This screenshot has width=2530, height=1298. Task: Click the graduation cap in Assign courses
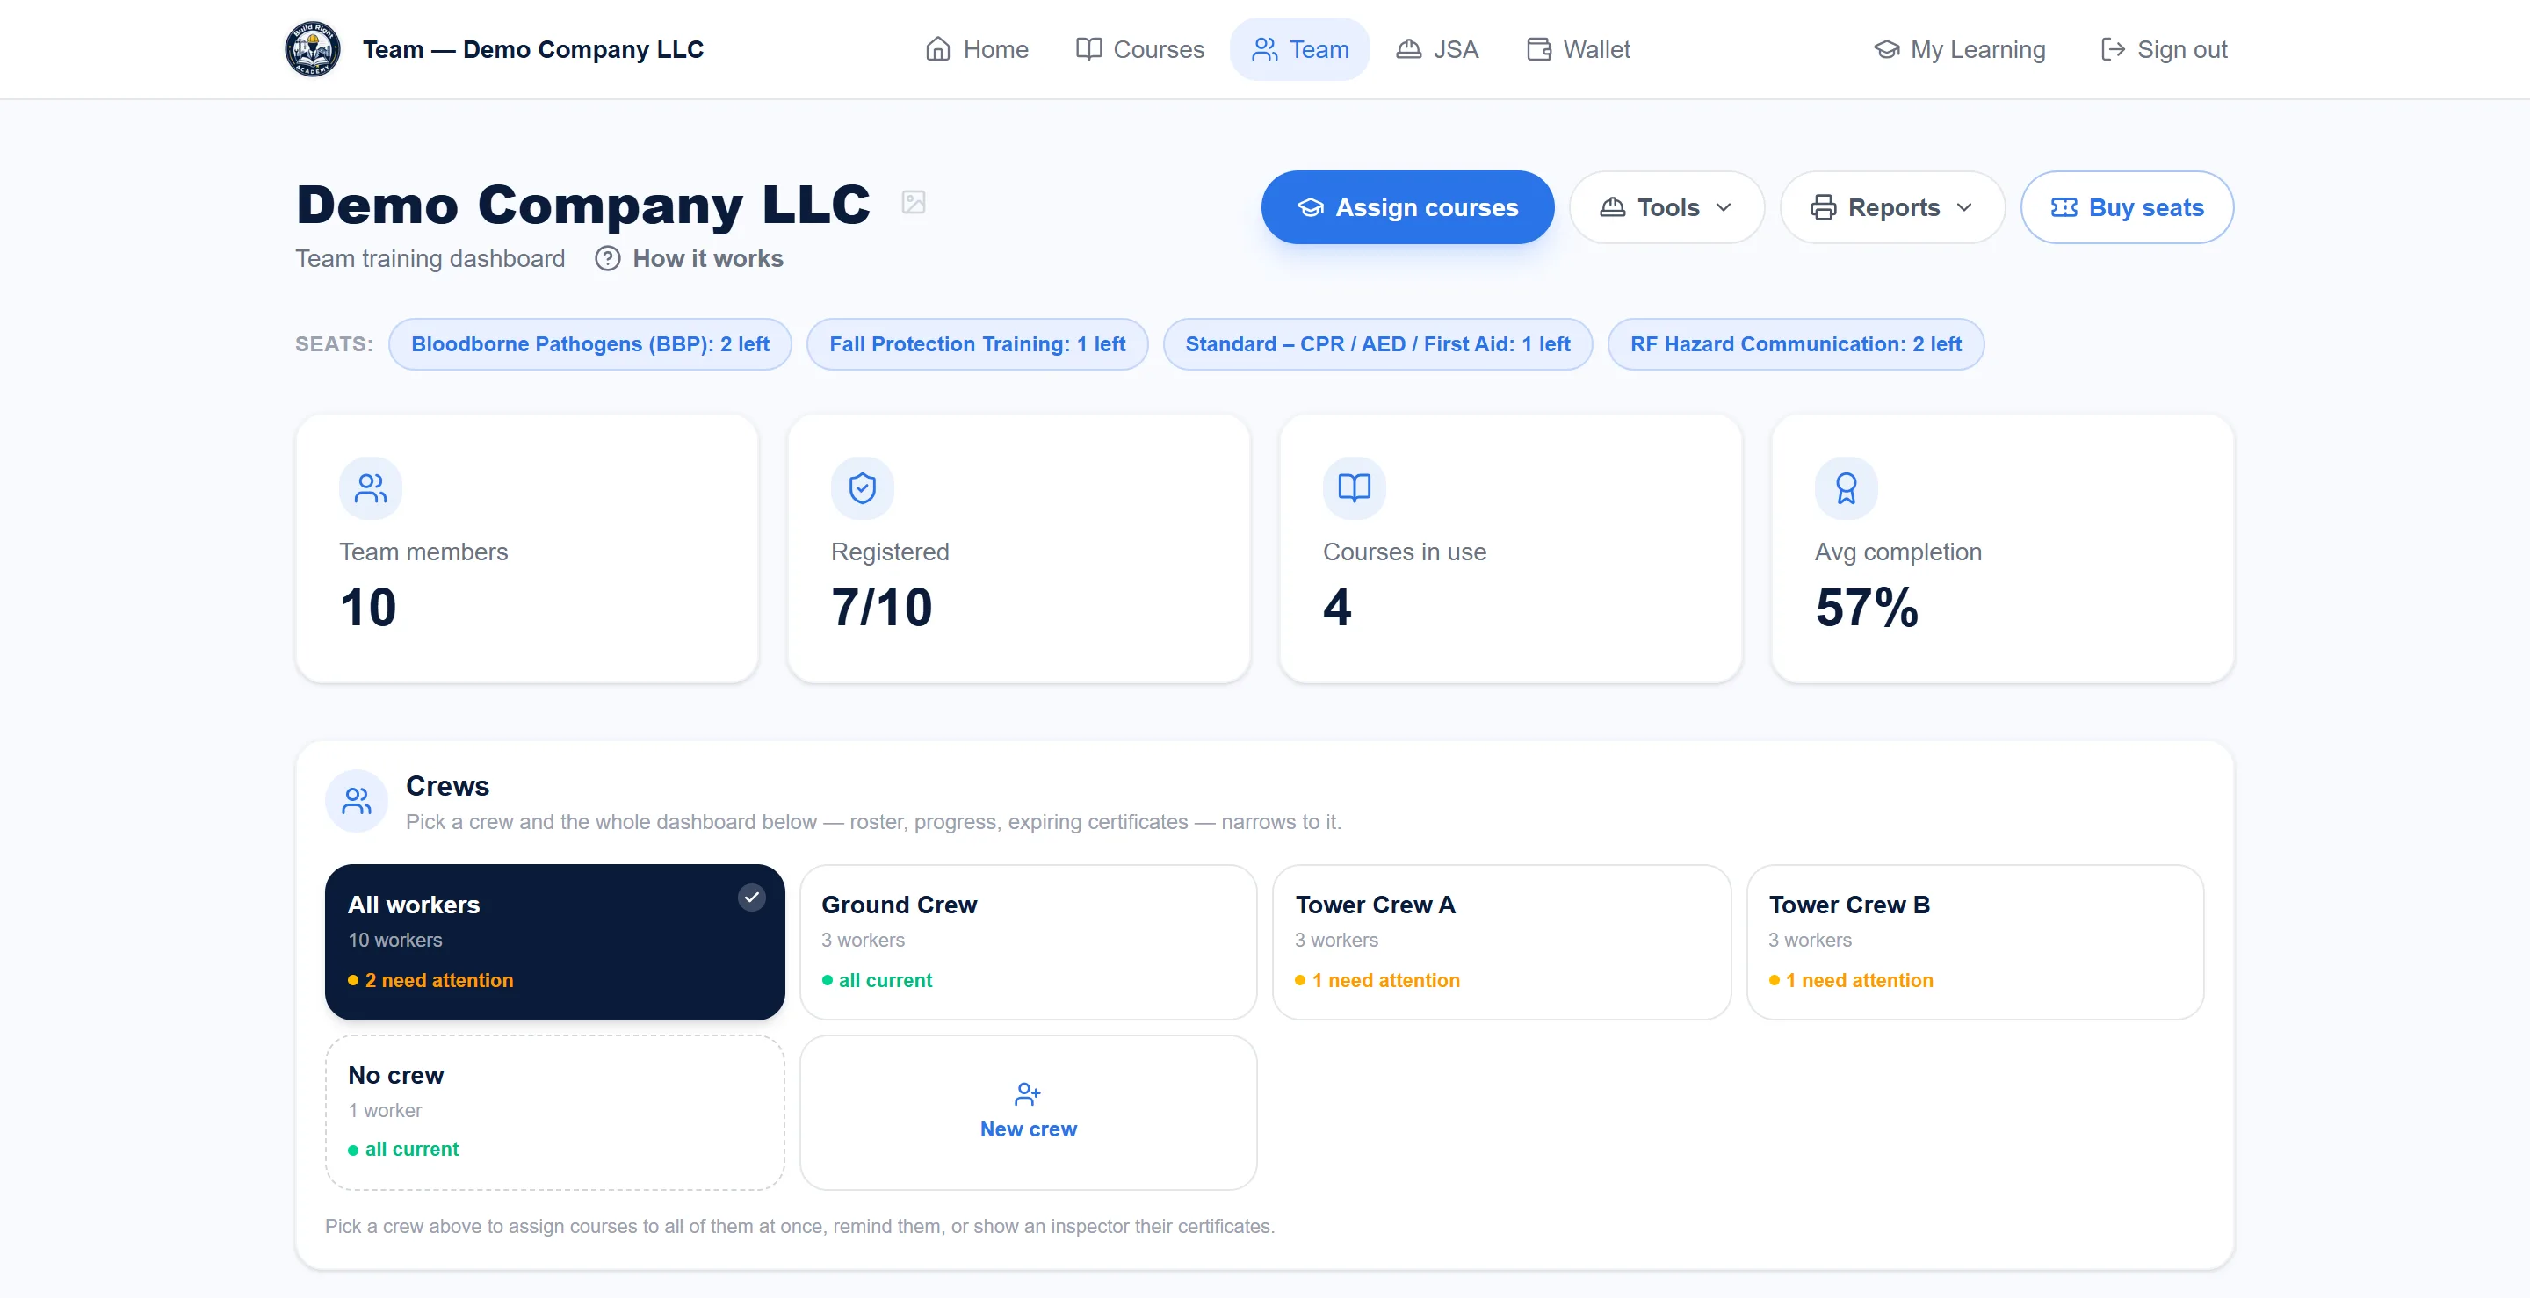pos(1310,207)
